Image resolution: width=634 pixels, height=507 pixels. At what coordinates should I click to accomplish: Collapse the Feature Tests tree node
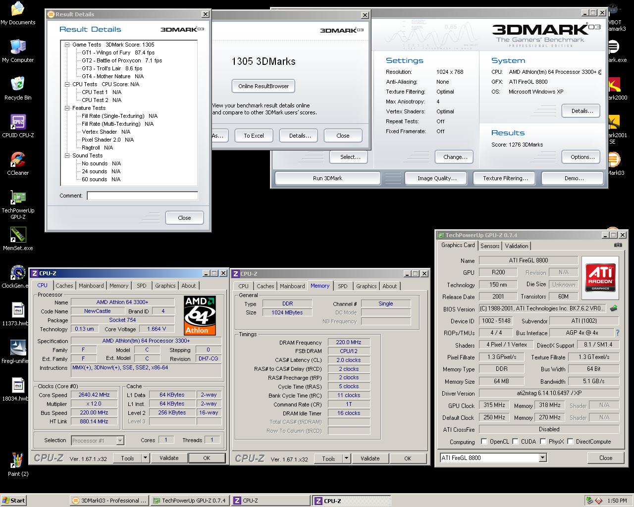tap(67, 108)
